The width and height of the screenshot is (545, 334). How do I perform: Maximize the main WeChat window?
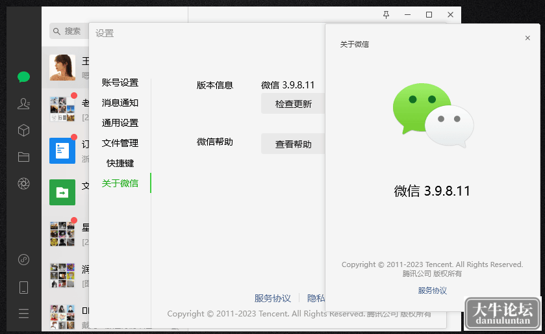pos(429,14)
